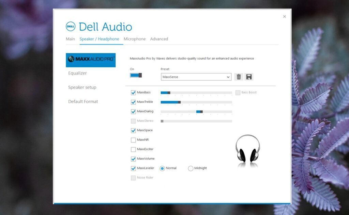The width and height of the screenshot is (349, 215).
Task: Enable the MaxxExciter checkbox
Action: [133, 149]
